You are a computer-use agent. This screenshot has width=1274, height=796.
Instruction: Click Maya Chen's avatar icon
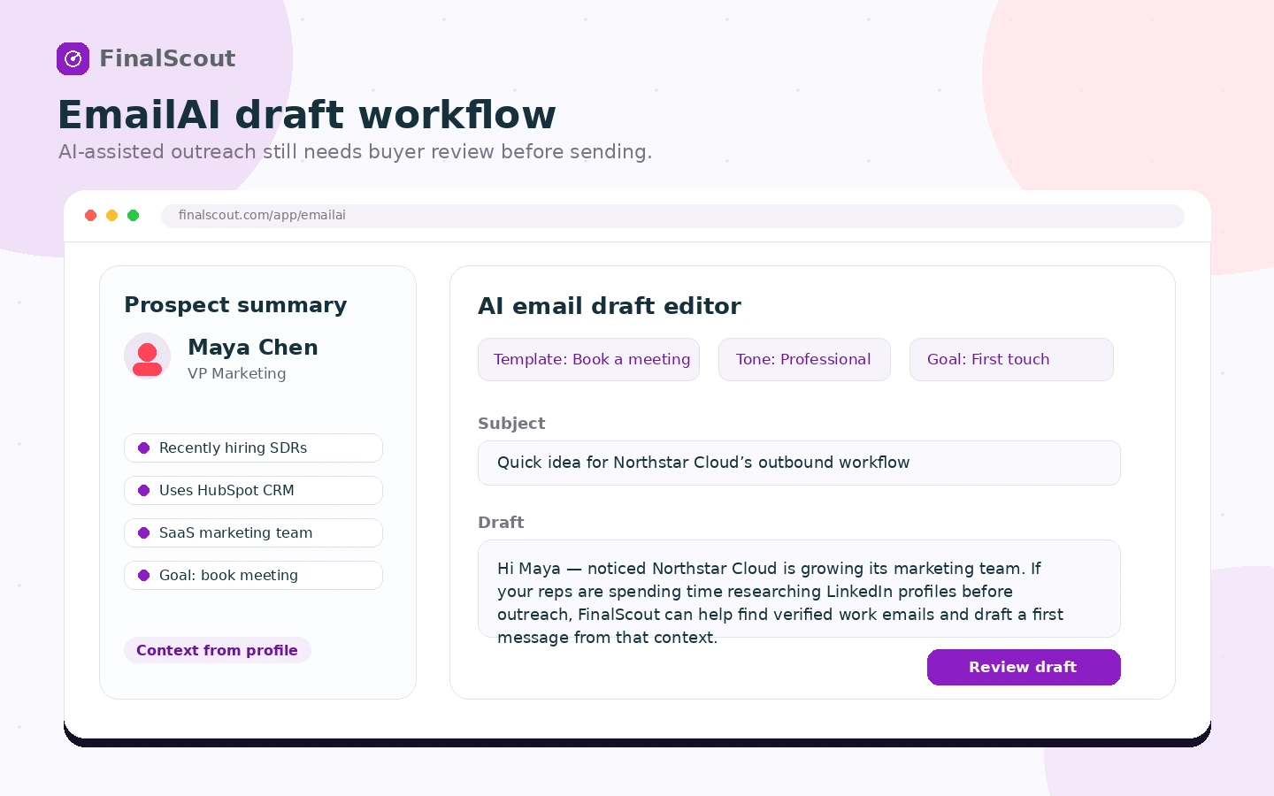(147, 356)
